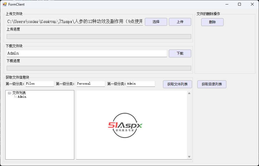This screenshot has width=259, height=166.
Task: Focus the download field containing Admin
Action: pyautogui.click(x=87, y=53)
